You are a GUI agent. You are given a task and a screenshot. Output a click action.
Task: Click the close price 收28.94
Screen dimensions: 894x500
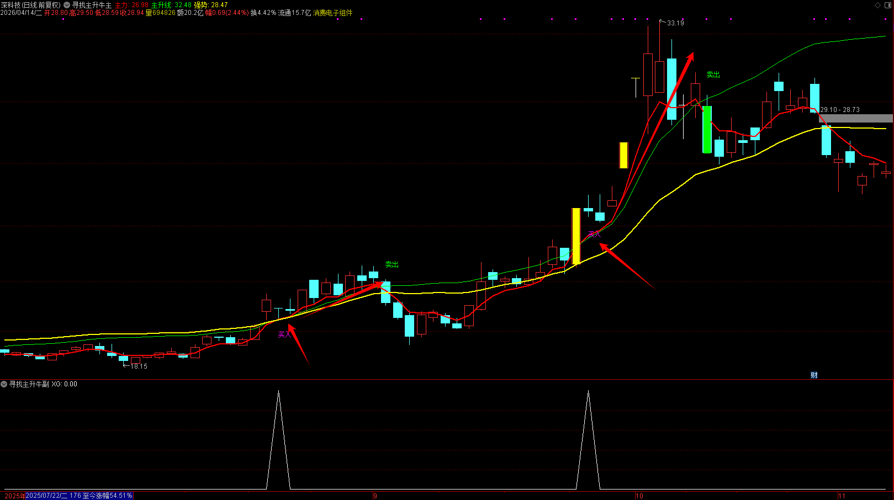(x=132, y=13)
